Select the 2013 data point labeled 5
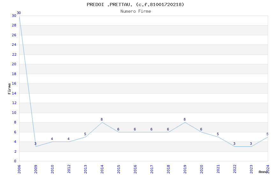 85,137
